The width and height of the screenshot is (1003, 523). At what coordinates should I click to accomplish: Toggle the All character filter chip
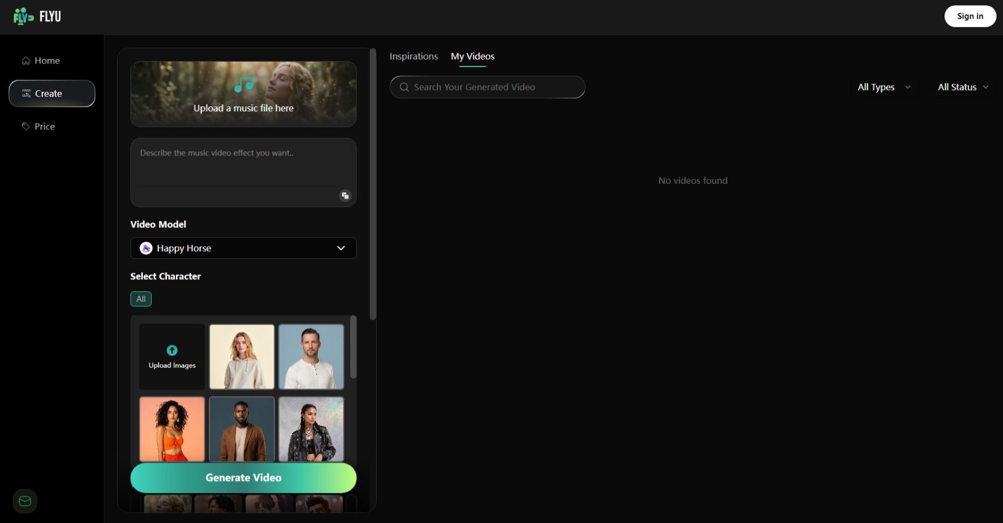141,299
